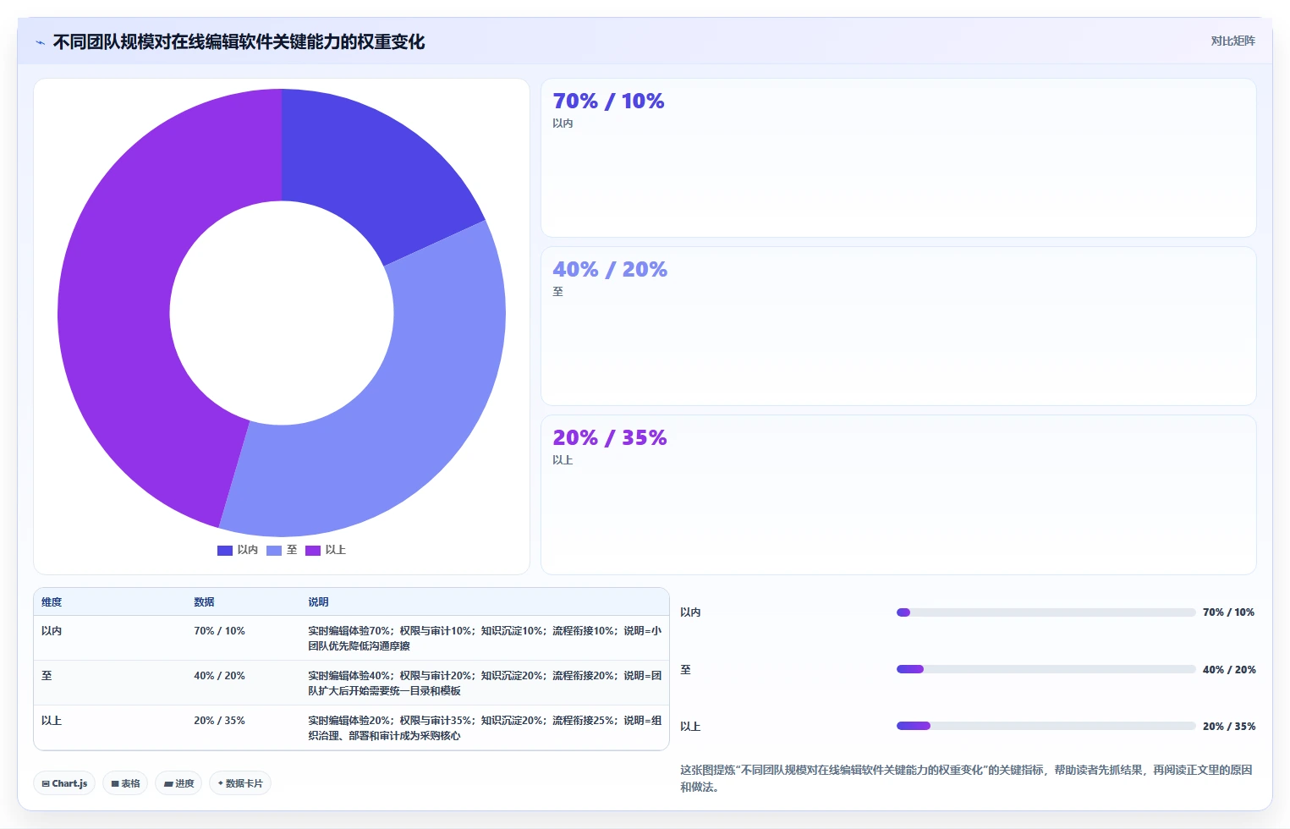Click the 20% / 35% progress value
The height and width of the screenshot is (829, 1290).
point(1229,727)
